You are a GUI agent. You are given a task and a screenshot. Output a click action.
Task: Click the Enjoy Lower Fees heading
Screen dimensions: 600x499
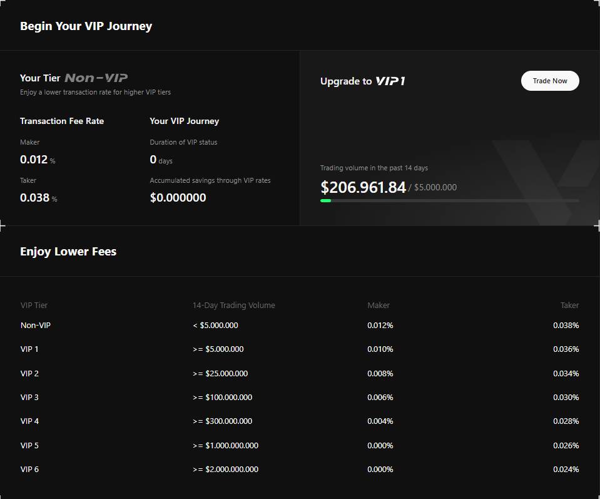(x=68, y=252)
